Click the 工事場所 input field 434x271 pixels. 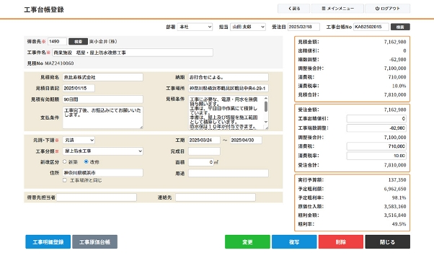point(229,89)
